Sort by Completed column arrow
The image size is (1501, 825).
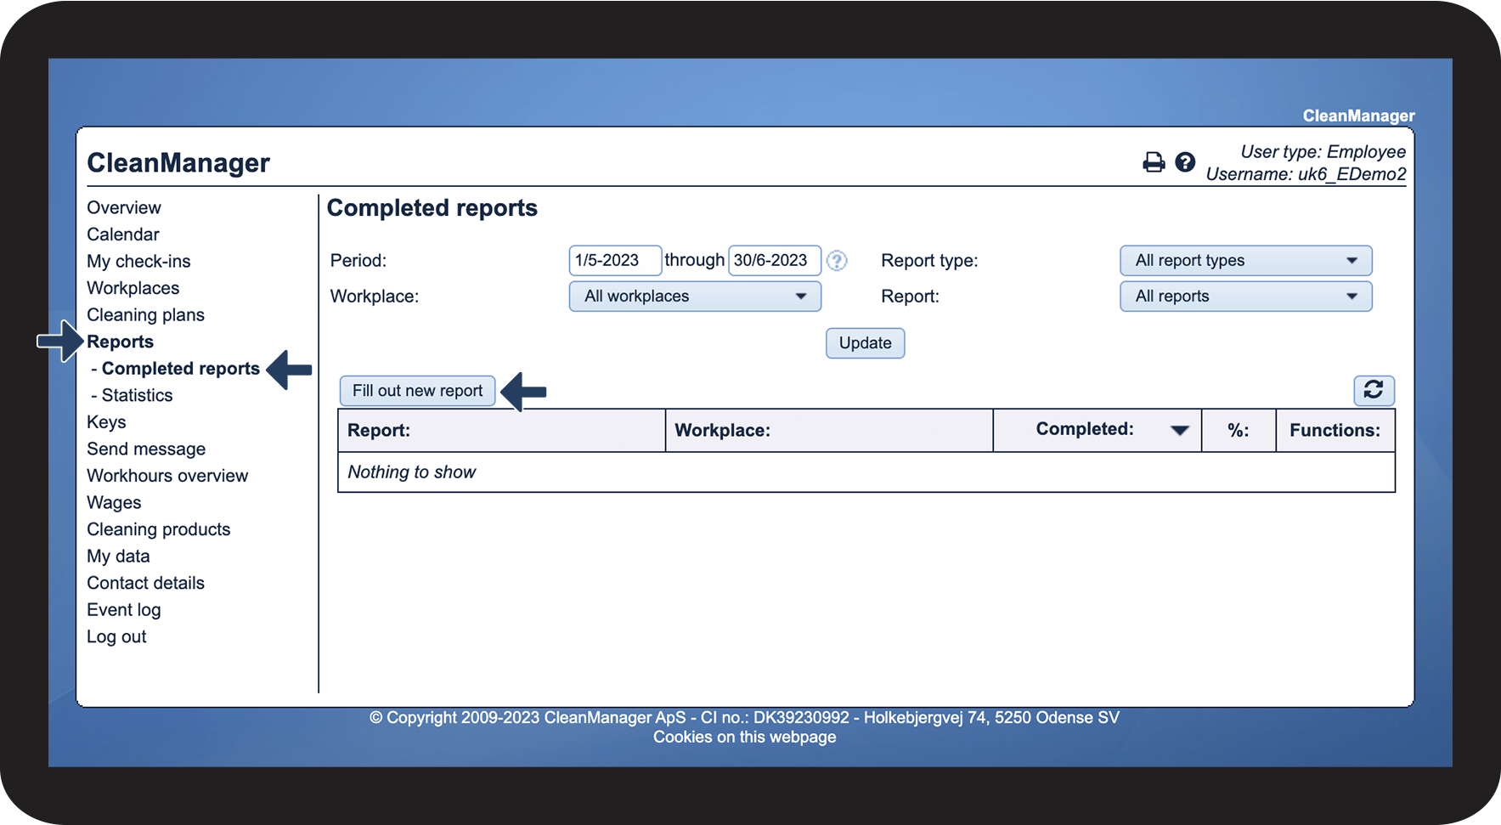[x=1179, y=431]
